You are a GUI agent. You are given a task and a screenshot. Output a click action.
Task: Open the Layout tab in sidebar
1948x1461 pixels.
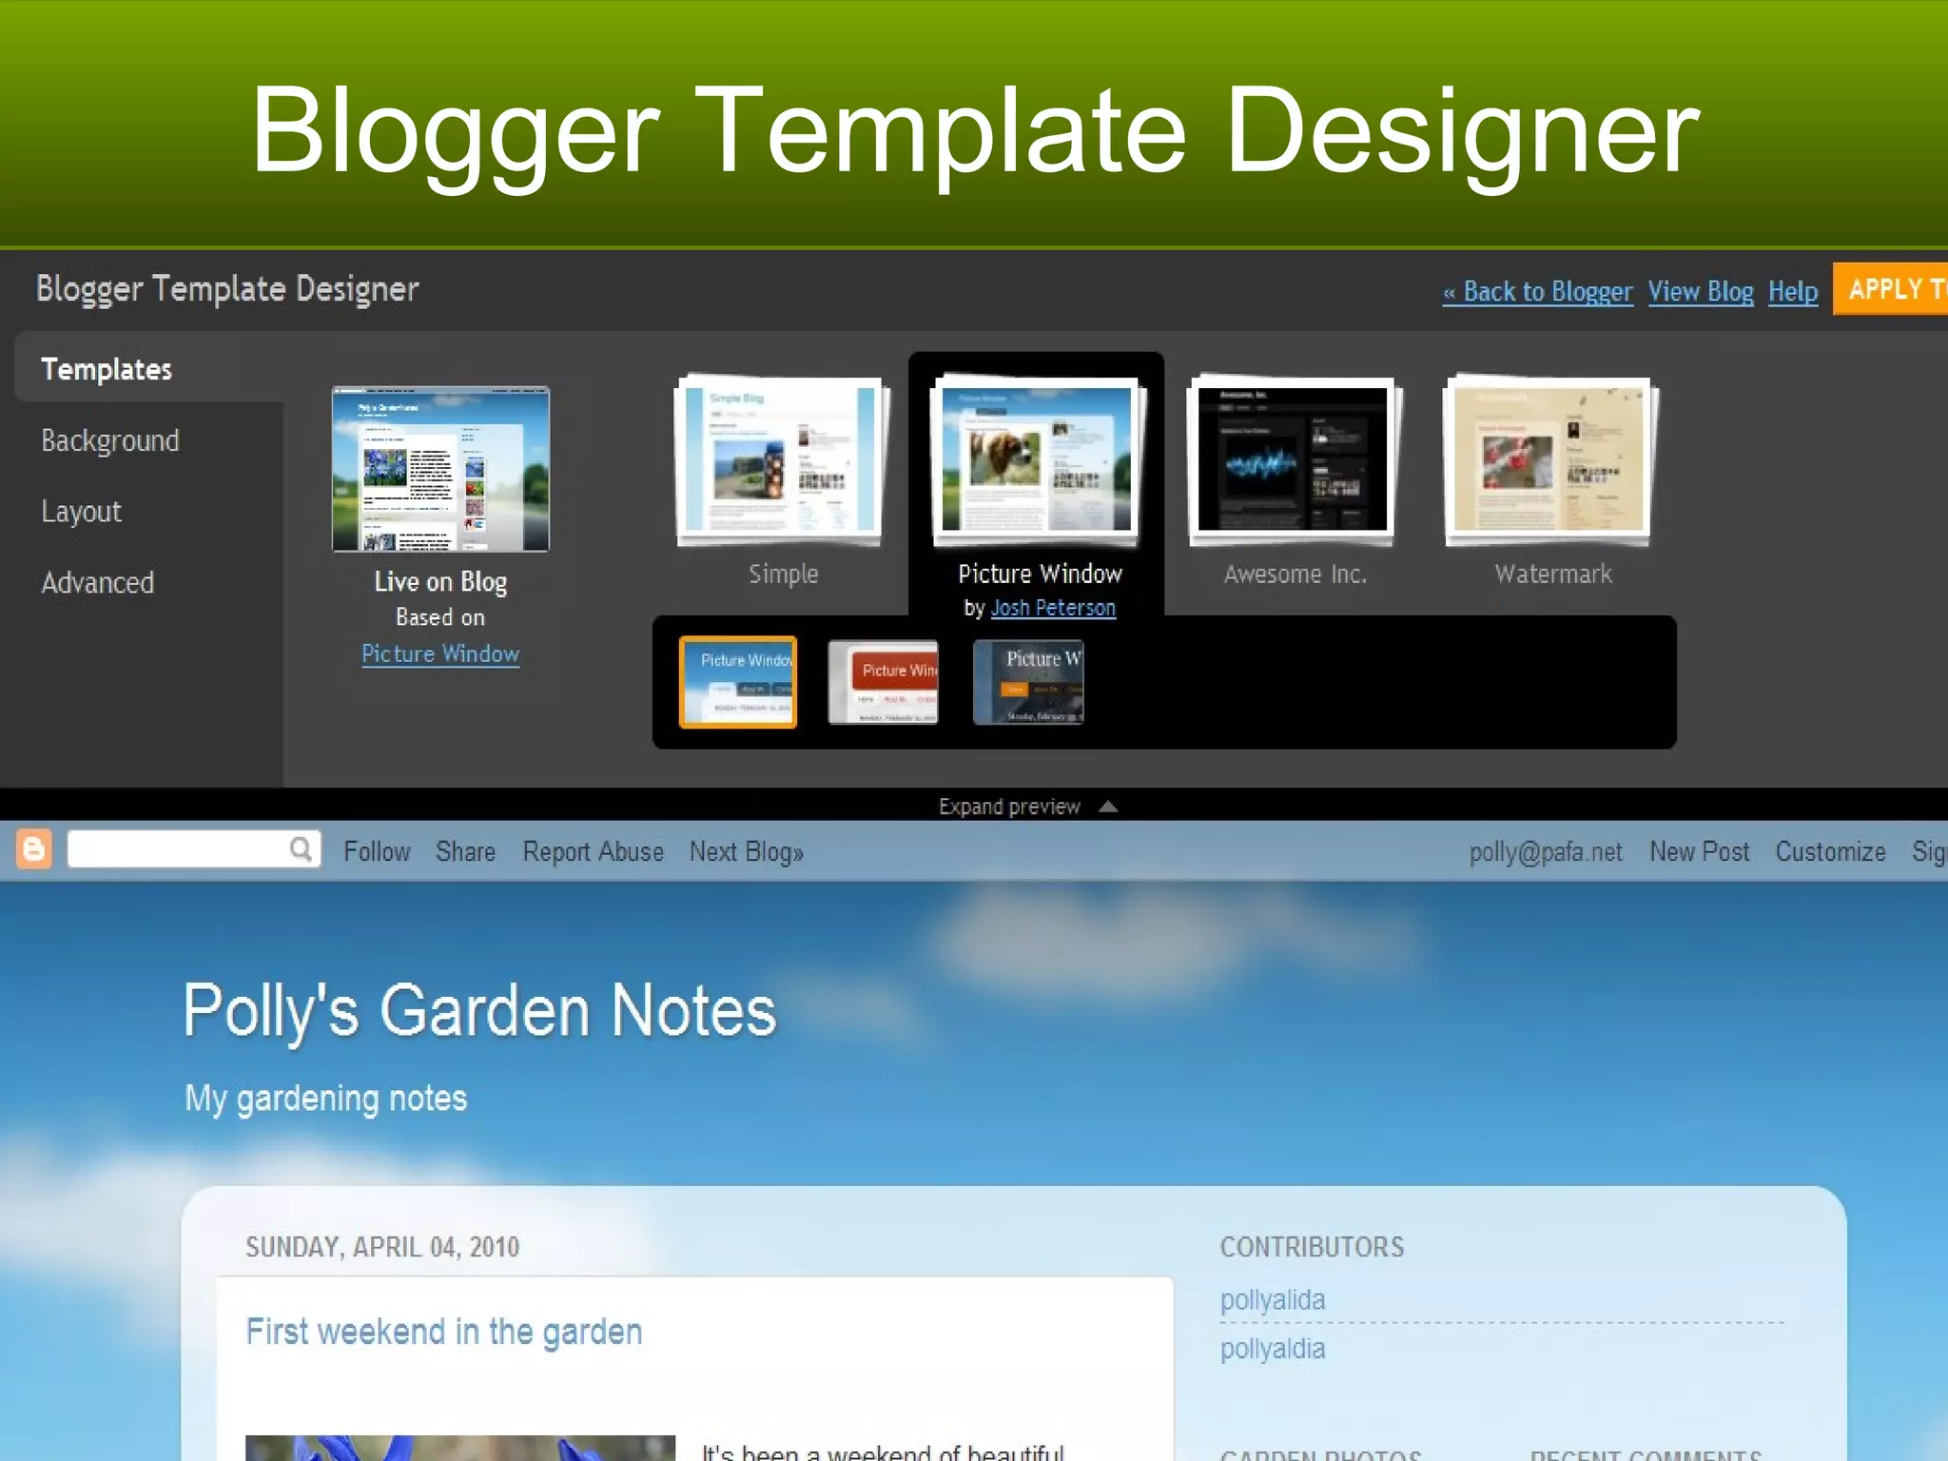[82, 512]
